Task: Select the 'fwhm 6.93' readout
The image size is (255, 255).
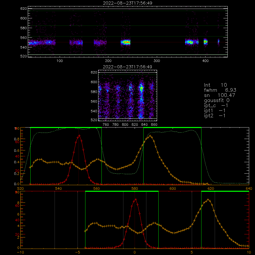Action: [220, 90]
